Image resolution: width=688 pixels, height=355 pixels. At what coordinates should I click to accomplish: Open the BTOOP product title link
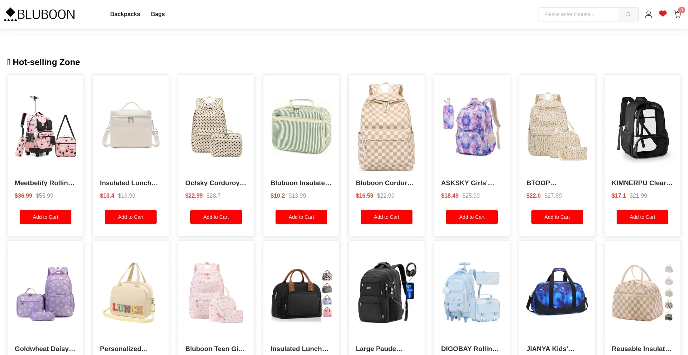[x=541, y=183]
